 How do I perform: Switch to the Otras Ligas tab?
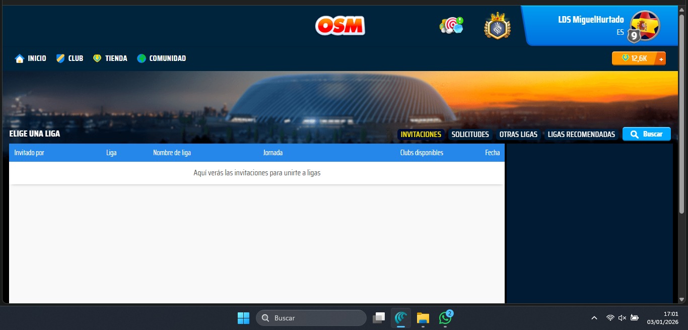coord(518,135)
